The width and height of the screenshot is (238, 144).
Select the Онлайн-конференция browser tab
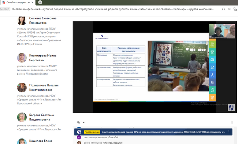[x=18, y=3]
